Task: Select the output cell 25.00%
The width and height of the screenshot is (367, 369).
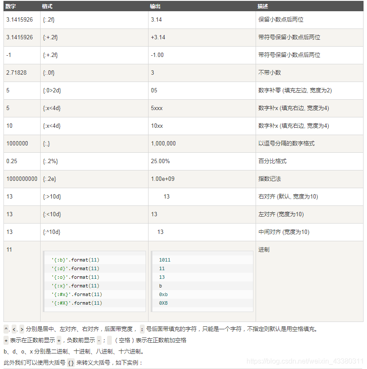Action: click(x=160, y=161)
